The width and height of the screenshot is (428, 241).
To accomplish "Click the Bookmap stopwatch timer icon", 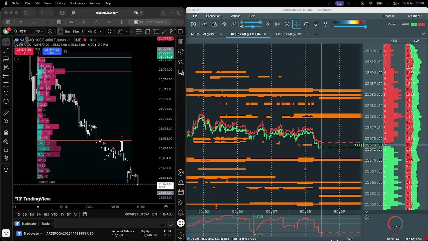I will [306, 24].
